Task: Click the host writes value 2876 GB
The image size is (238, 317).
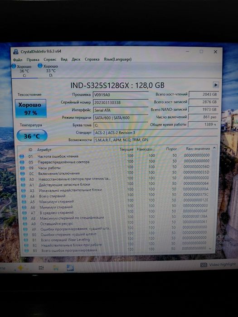Action: point(204,102)
